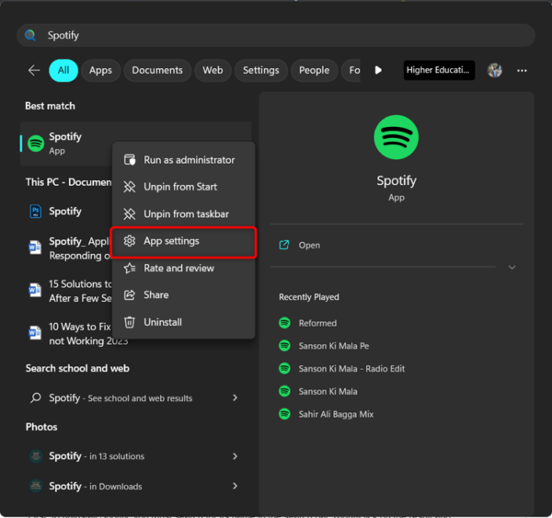
Task: Click the magnifier icon in search box
Action: (30, 35)
